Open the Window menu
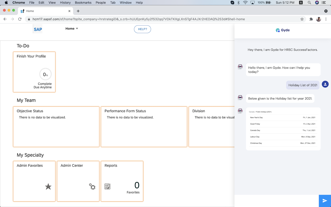Screen dimensions: 331x207 [x=126, y=3]
